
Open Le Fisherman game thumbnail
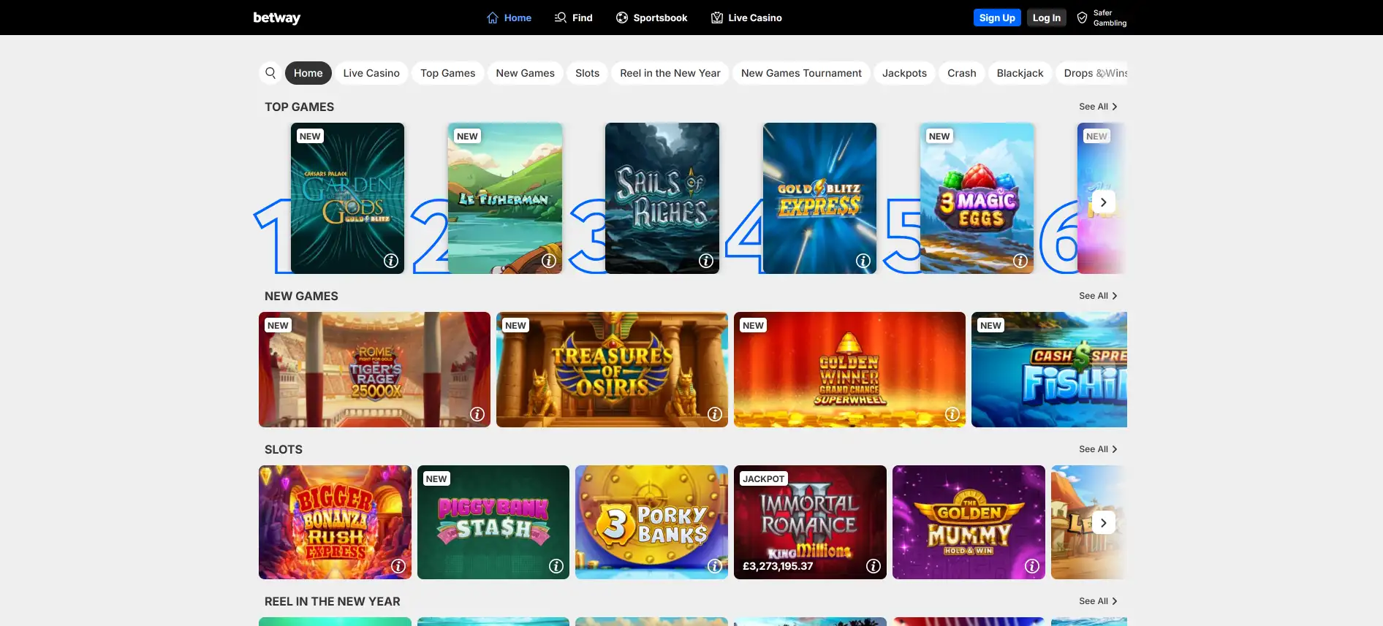click(505, 198)
